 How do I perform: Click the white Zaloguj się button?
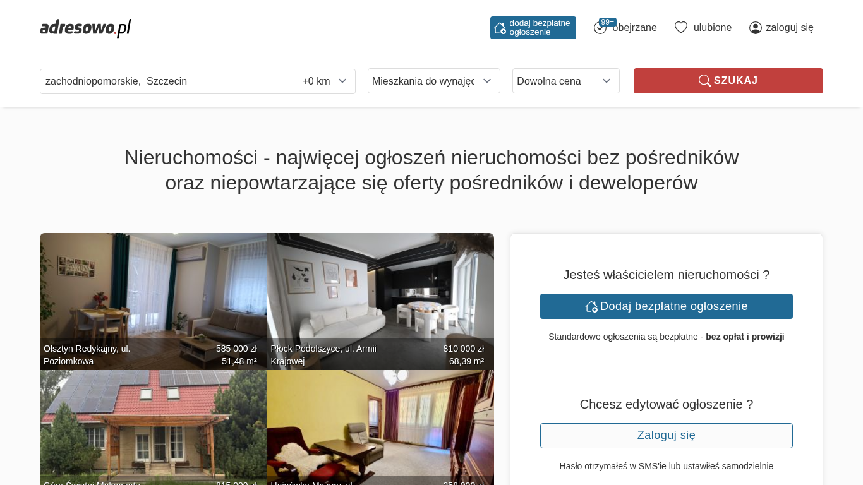[667, 436]
